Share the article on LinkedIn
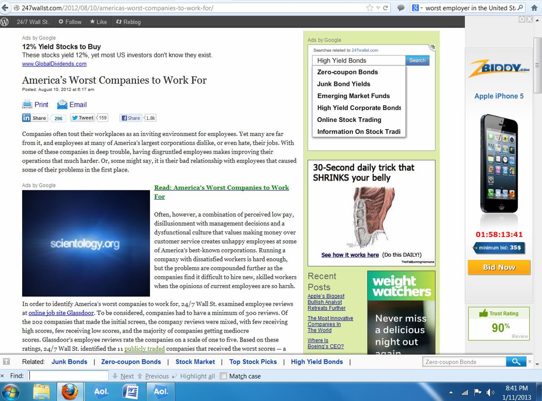 [x=35, y=118]
